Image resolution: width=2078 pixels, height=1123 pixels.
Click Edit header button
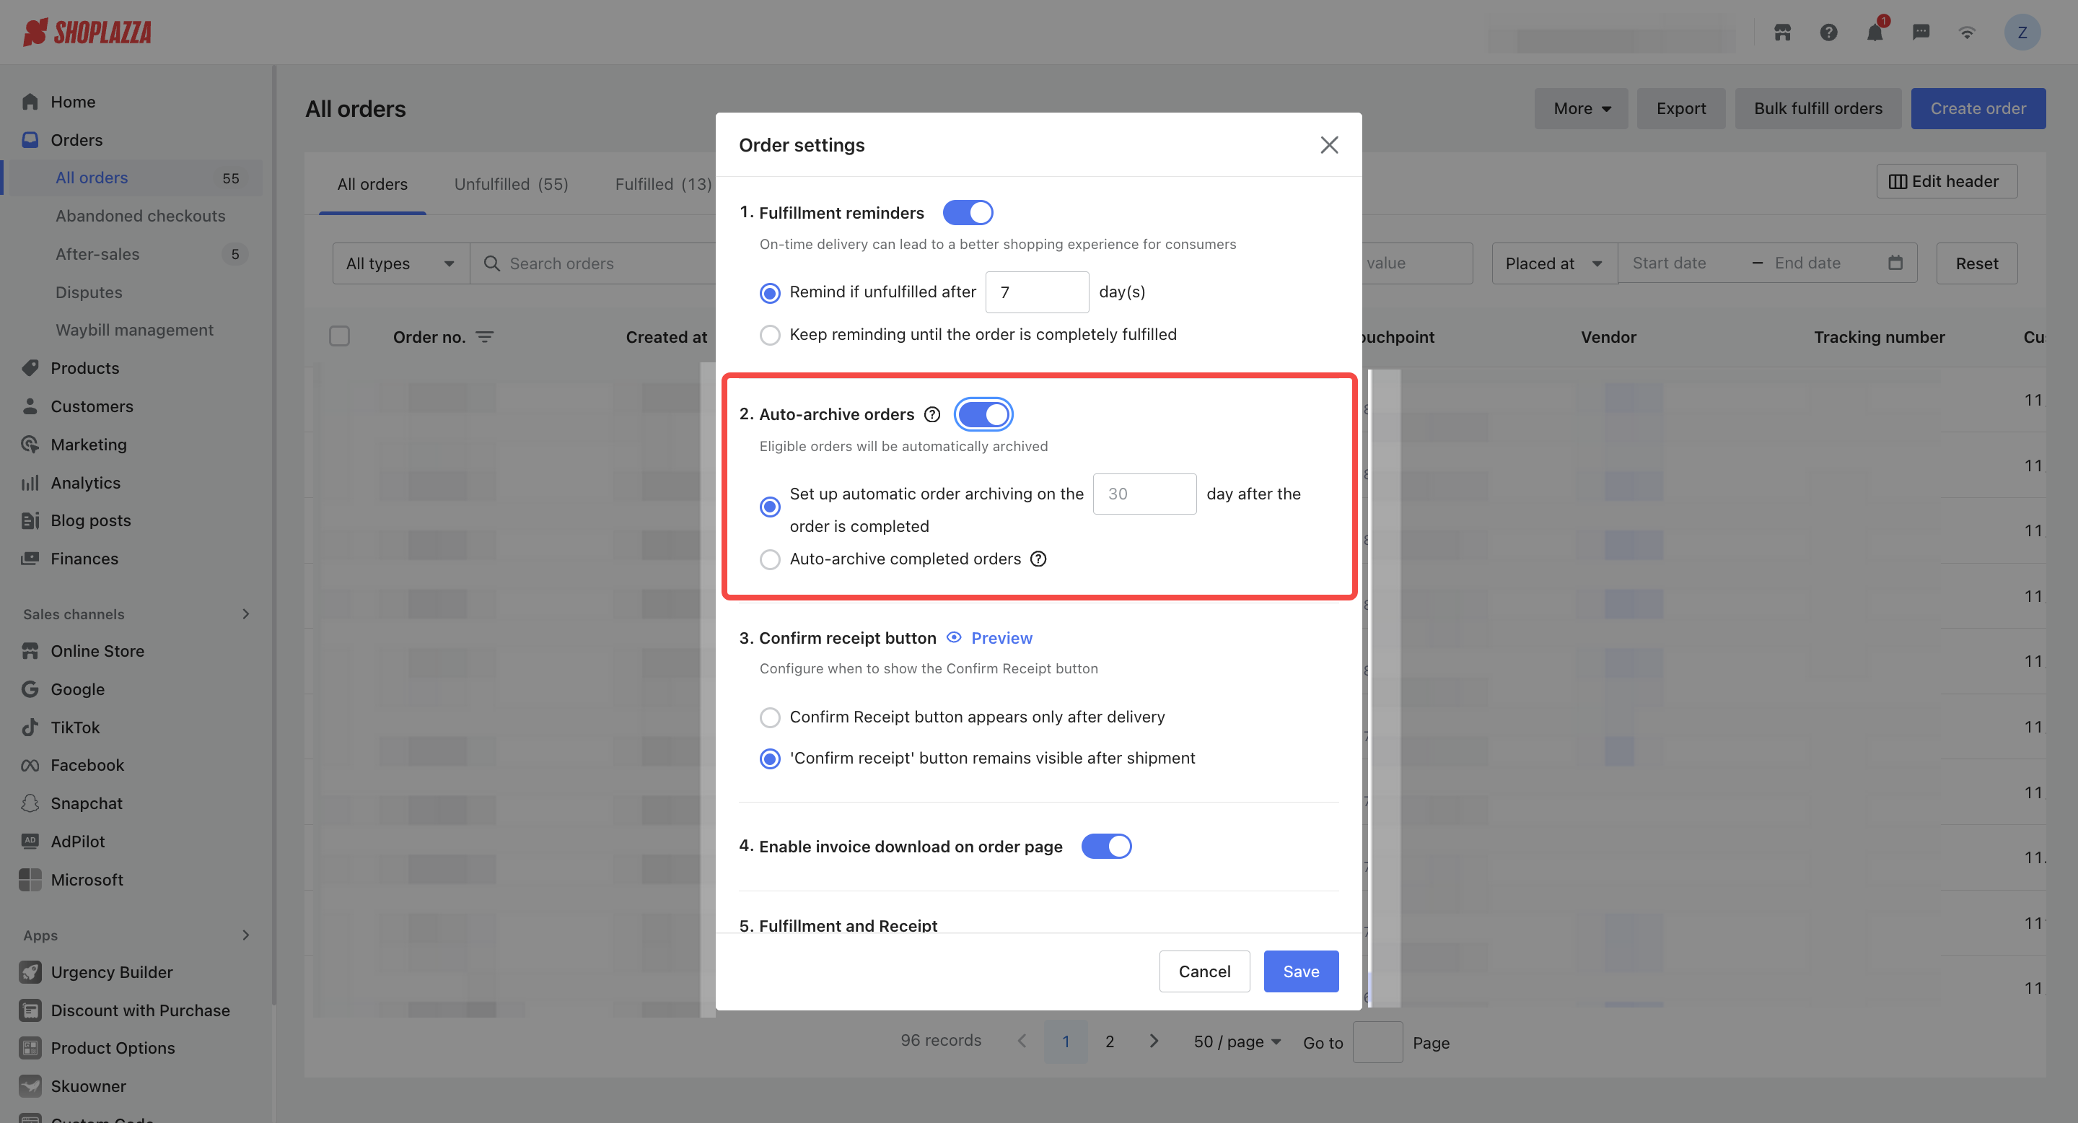point(1946,180)
